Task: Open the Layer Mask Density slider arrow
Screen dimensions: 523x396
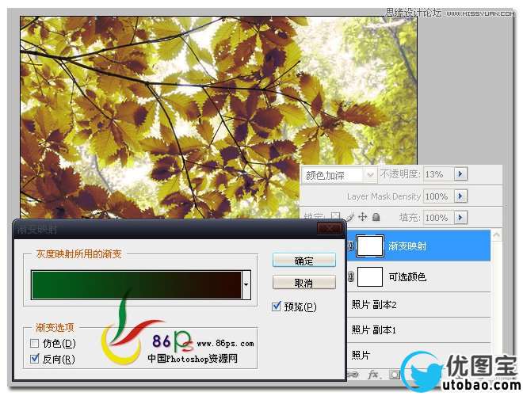Action: 460,196
